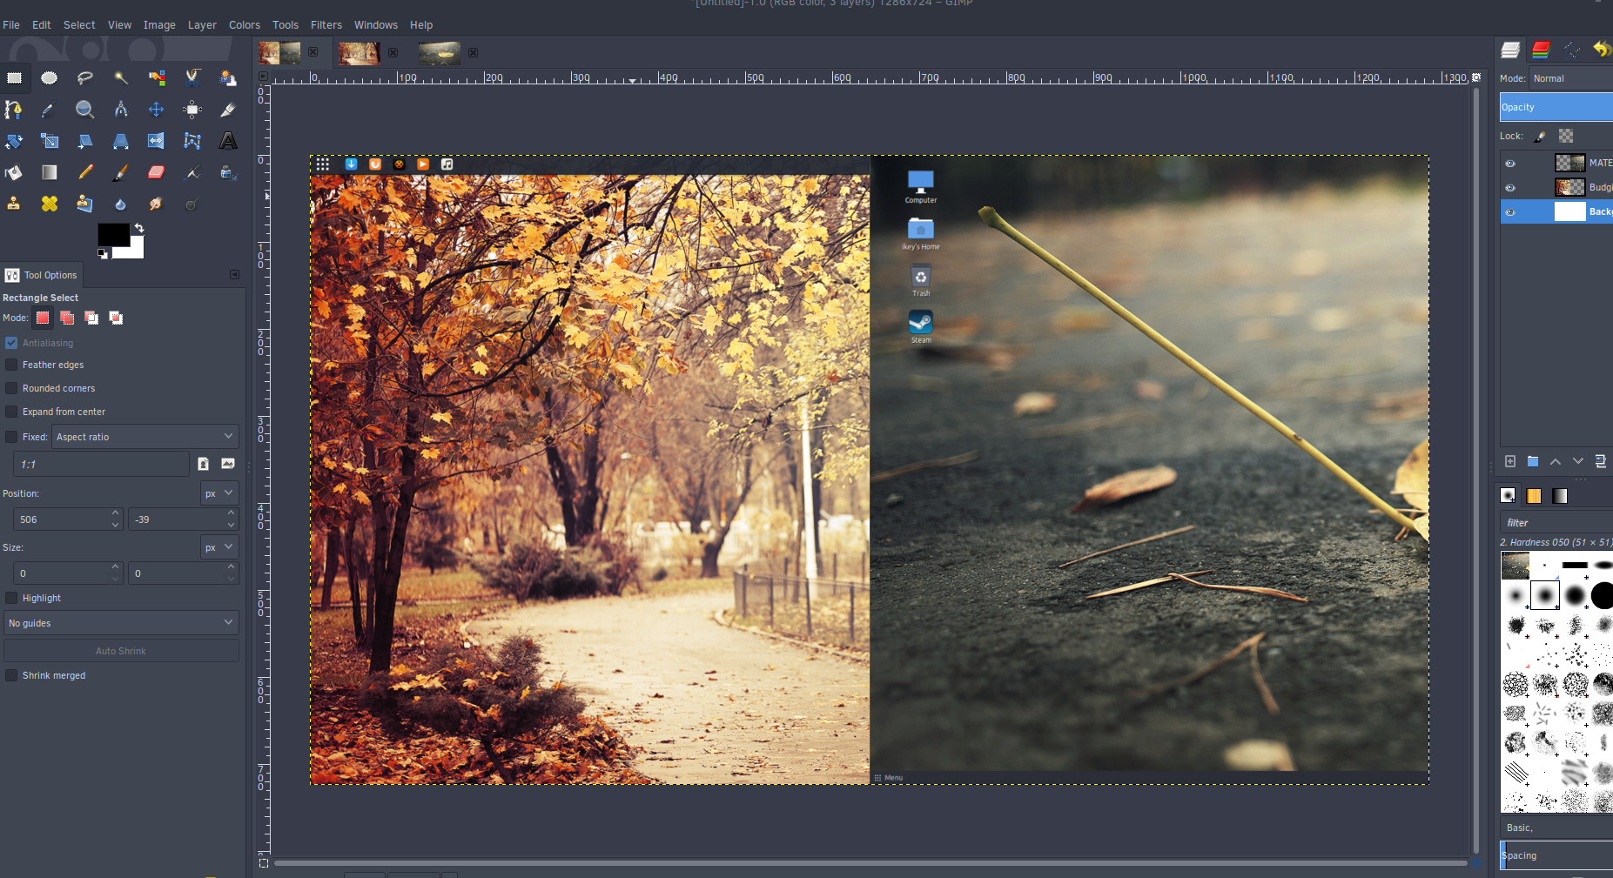Select the Crop tool
The image size is (1613, 878).
click(x=228, y=110)
